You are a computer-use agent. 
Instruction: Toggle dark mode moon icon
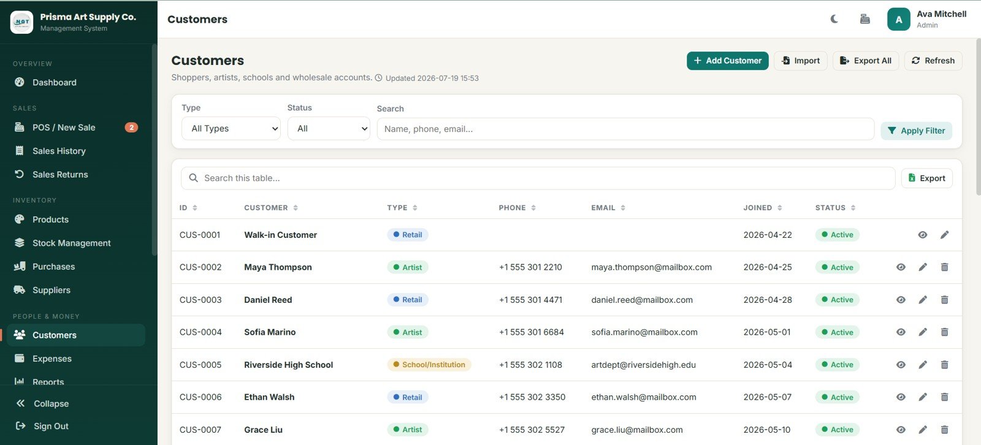point(834,19)
